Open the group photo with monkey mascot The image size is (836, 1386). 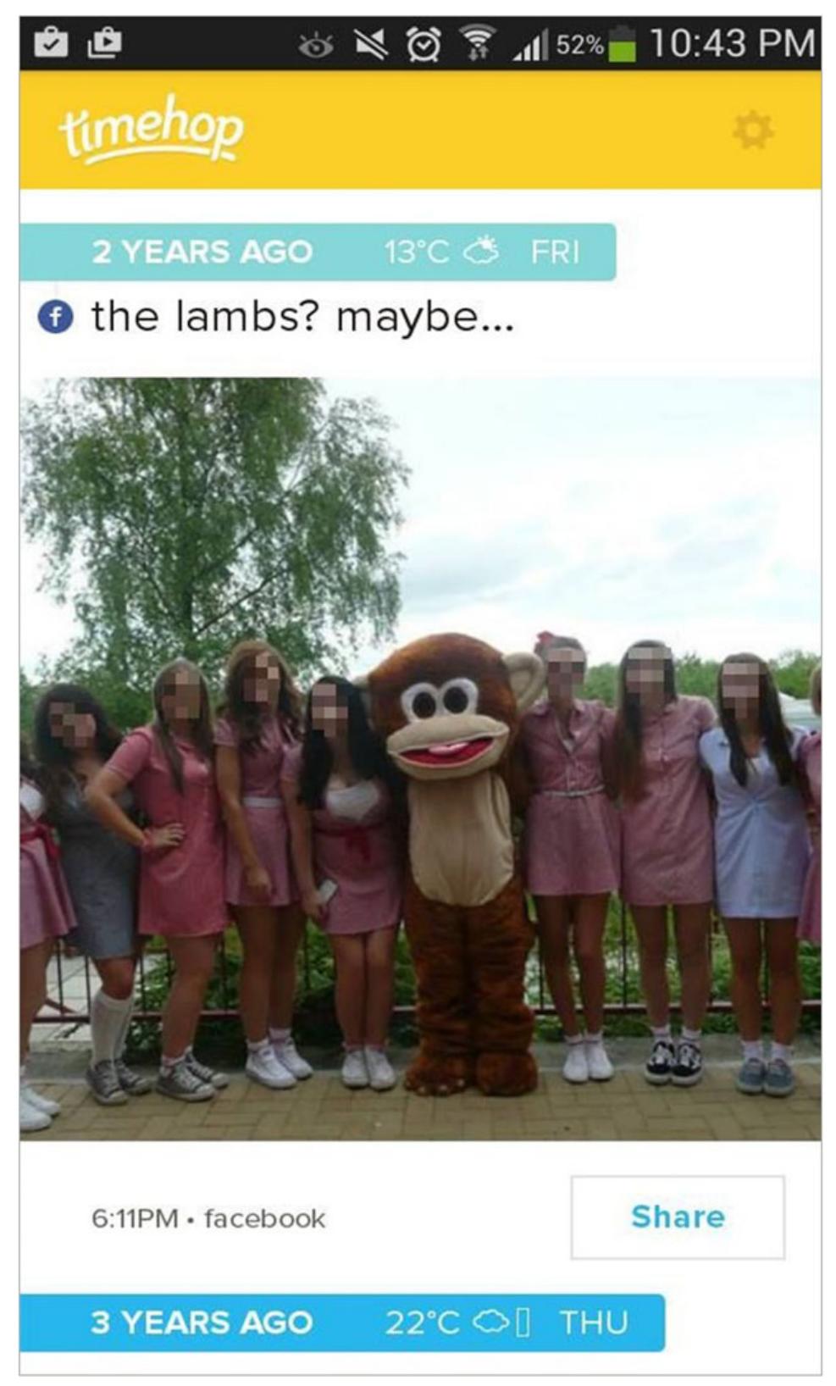[x=420, y=759]
